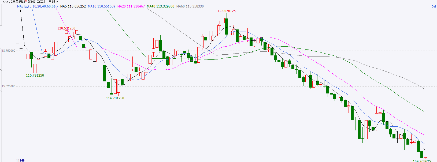Click the 15.625000 price axis label

point(9,86)
